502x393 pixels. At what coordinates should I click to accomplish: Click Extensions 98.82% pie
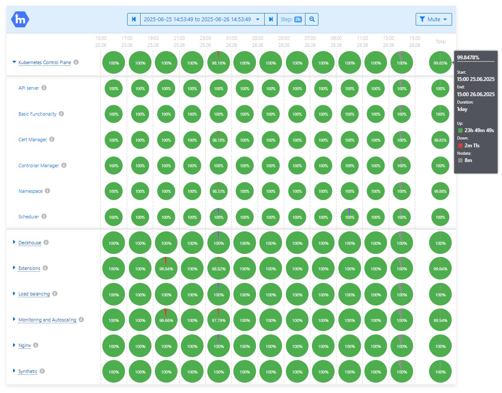(219, 269)
